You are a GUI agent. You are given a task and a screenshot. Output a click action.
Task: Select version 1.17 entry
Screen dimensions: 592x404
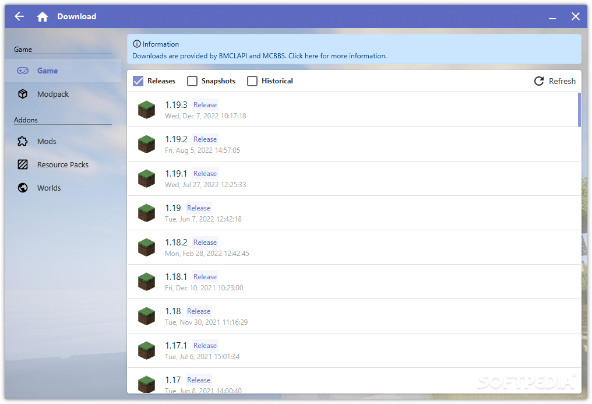click(354, 381)
